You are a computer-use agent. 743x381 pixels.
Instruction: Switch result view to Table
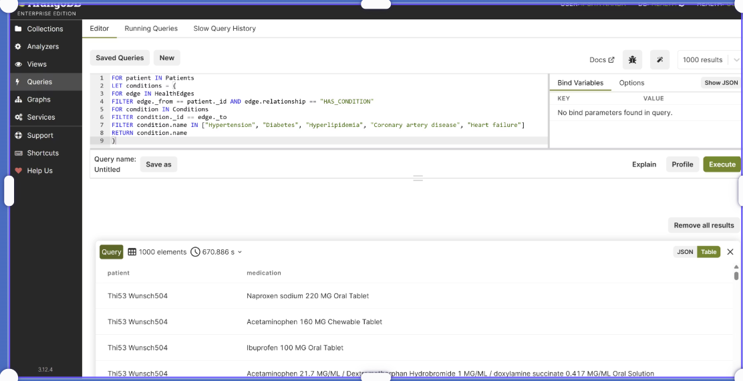click(x=708, y=252)
